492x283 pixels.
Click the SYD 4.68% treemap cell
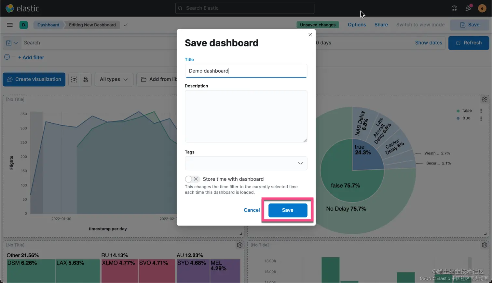click(193, 271)
